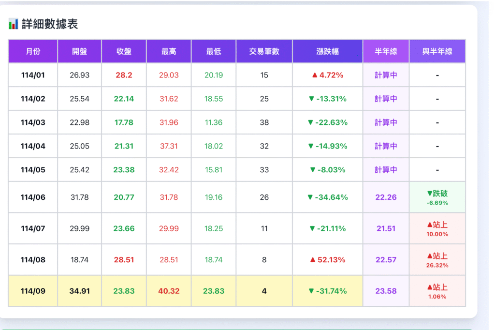The image size is (495, 330).
Task: Click the 與半年線 column header
Action: pos(437,51)
